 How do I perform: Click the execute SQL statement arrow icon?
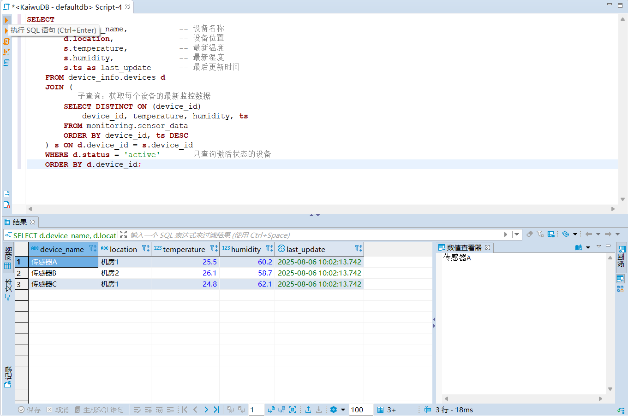[6, 20]
